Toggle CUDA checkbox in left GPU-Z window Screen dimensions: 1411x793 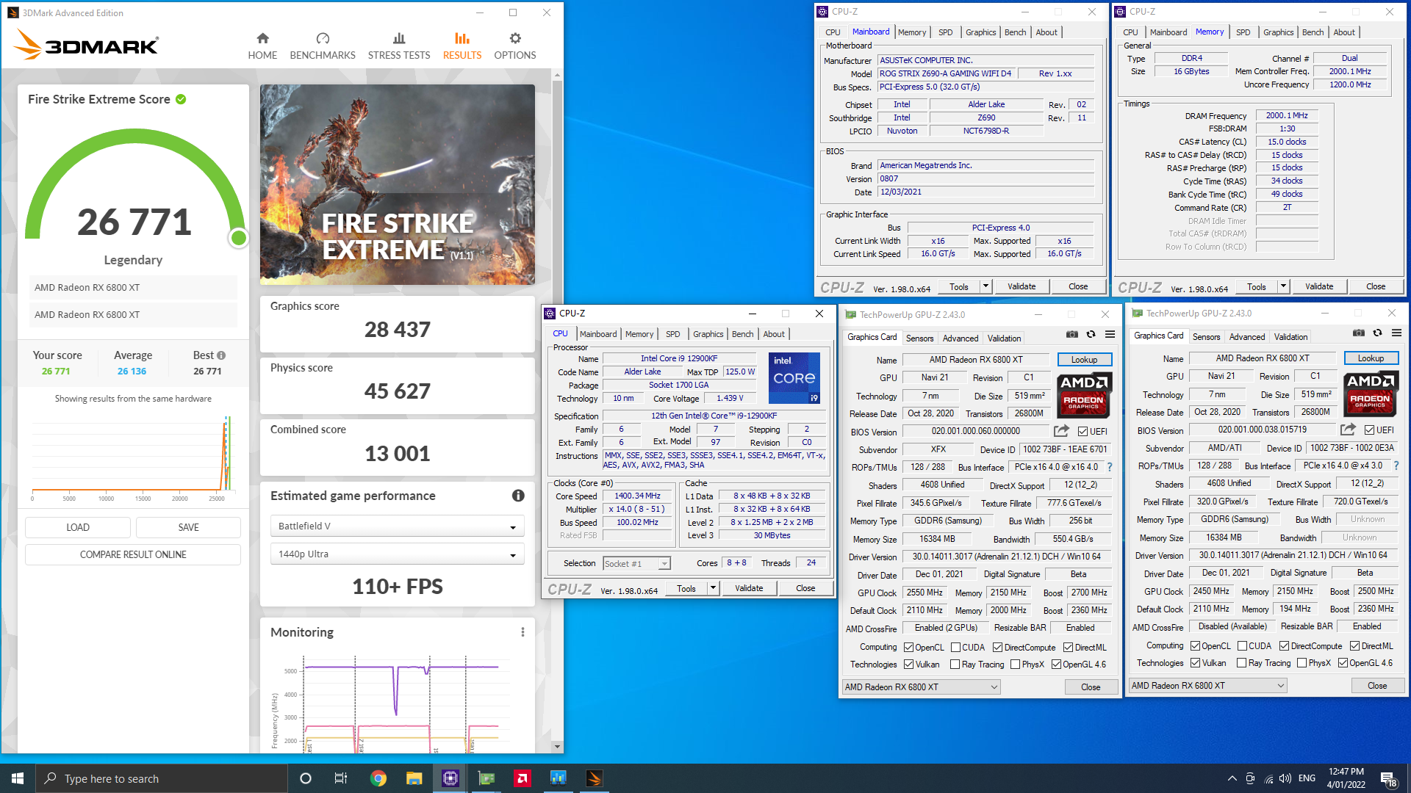tap(956, 648)
